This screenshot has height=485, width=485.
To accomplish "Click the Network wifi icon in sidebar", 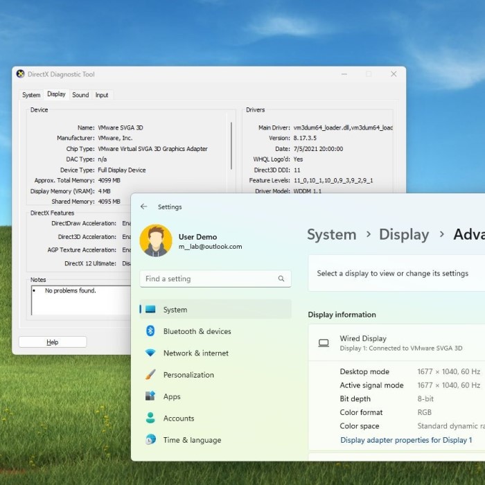I will [150, 353].
